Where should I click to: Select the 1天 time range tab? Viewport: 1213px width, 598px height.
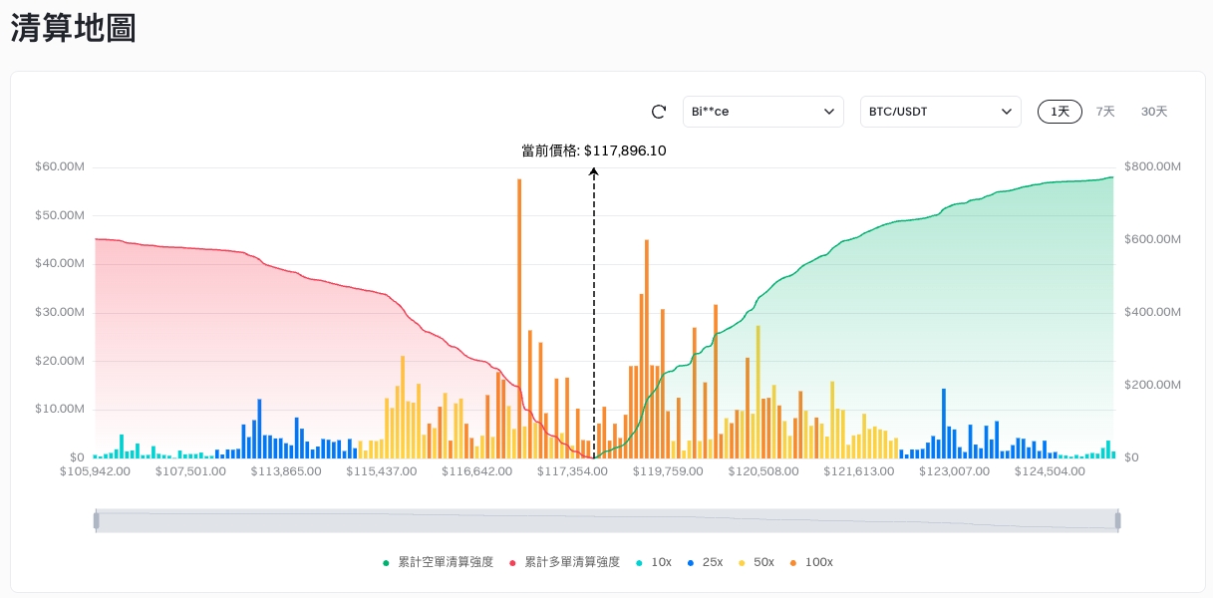pos(1060,112)
